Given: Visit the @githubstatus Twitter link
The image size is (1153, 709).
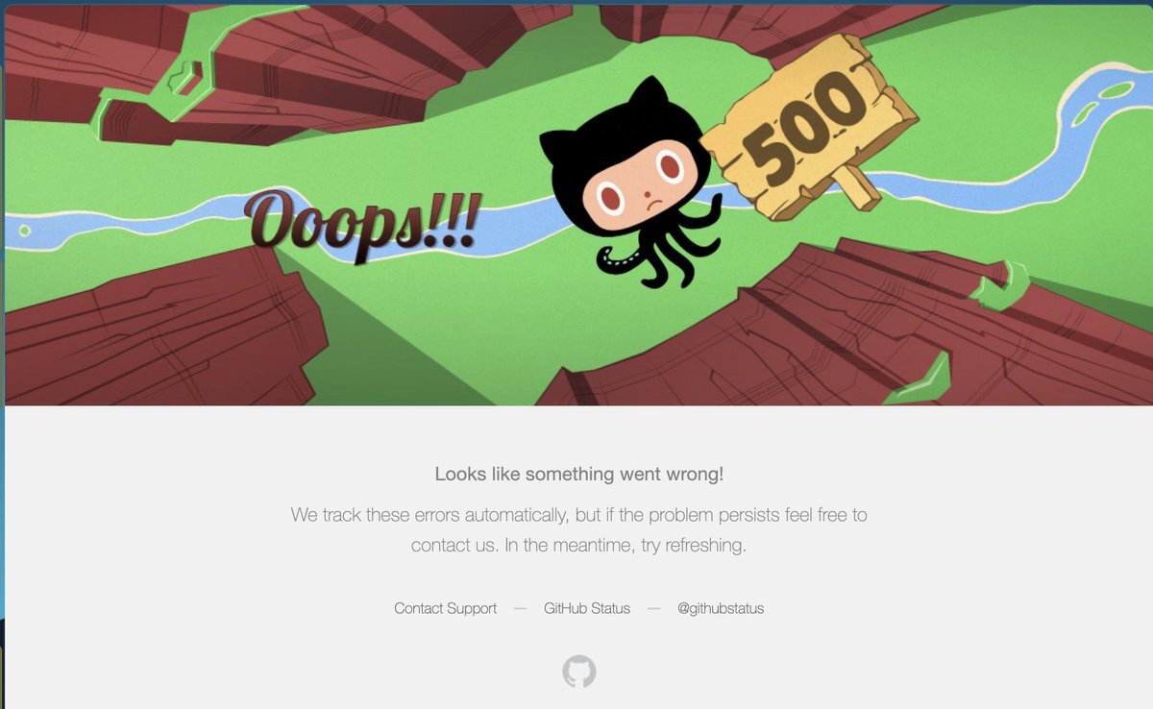Looking at the screenshot, I should point(721,608).
